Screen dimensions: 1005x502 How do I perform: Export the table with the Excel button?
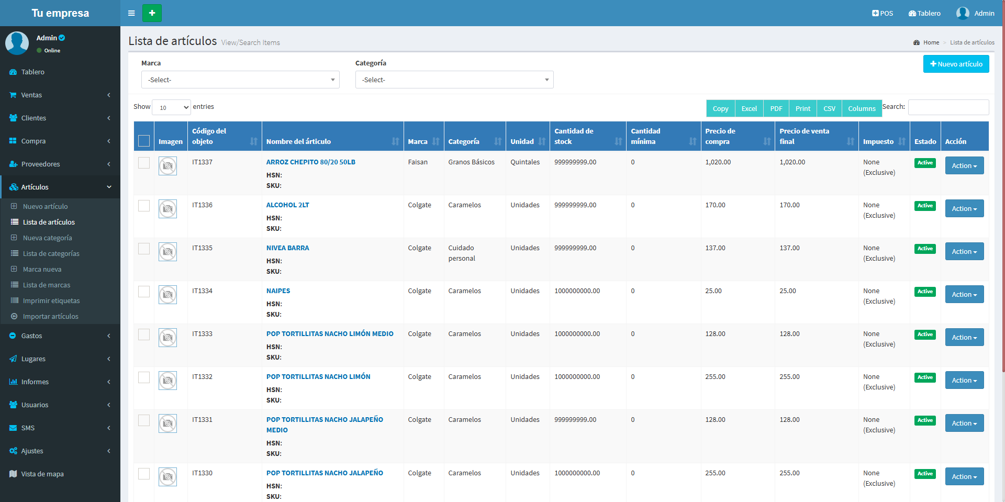749,108
